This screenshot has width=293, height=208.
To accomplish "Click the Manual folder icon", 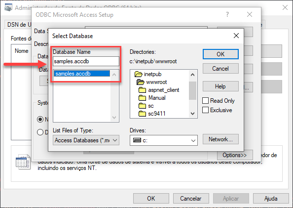I will point(143,98).
